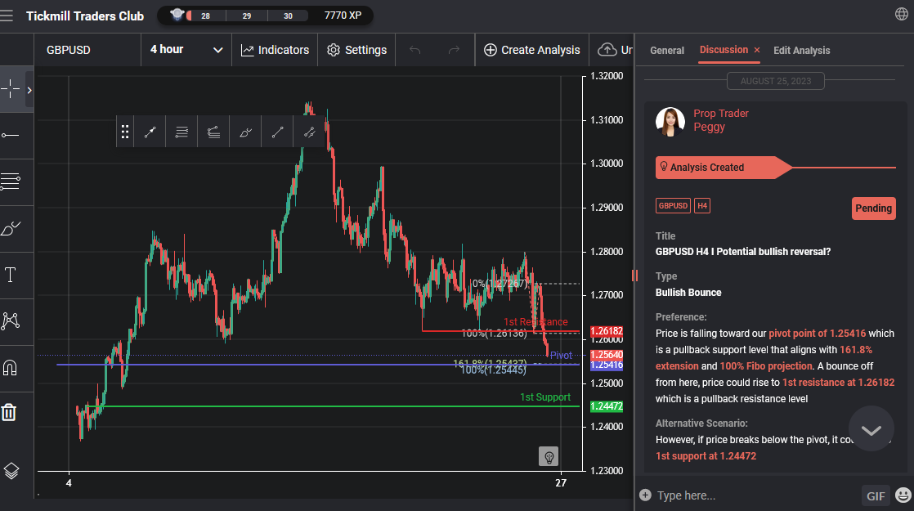Click Create Analysis

pyautogui.click(x=532, y=50)
